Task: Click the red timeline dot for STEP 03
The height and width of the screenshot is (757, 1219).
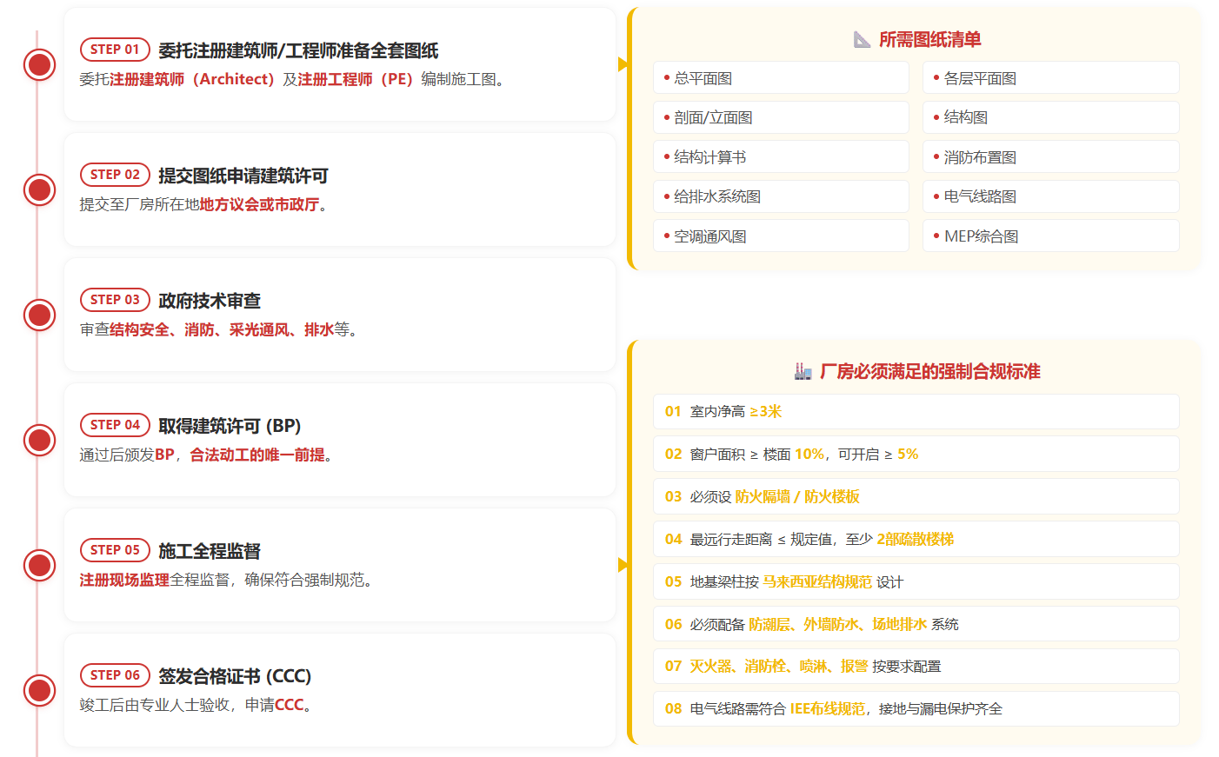Action: coord(39,315)
